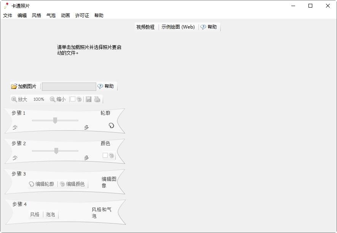Click the 步骤 1 heading text
This screenshot has height=233, width=337.
pos(19,113)
